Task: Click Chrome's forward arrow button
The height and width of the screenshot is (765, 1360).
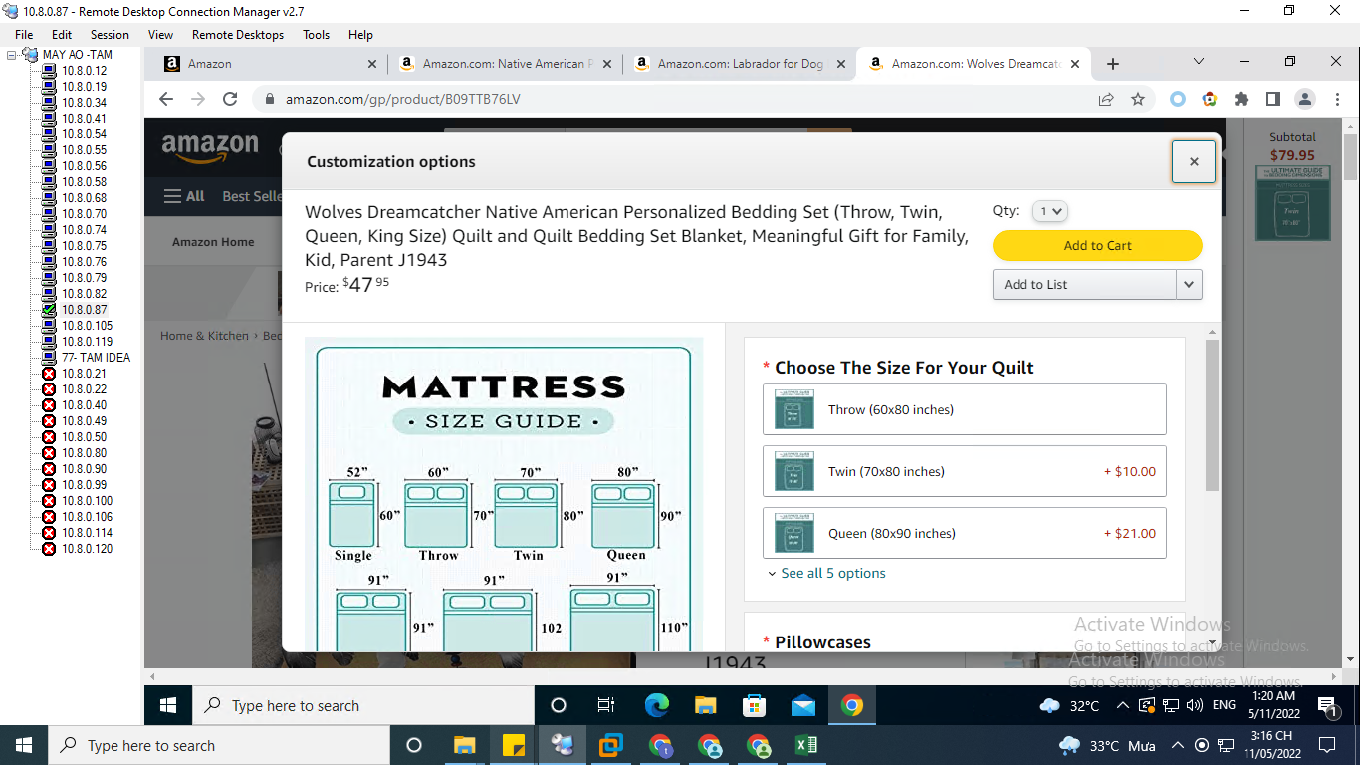Action: click(198, 99)
